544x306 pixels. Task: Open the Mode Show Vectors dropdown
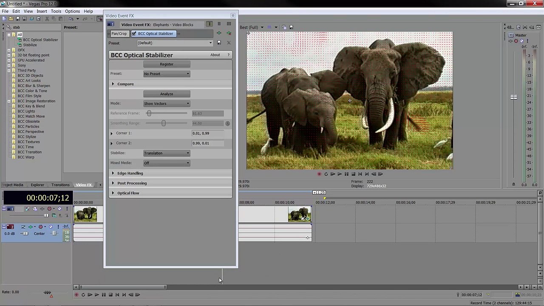167,104
